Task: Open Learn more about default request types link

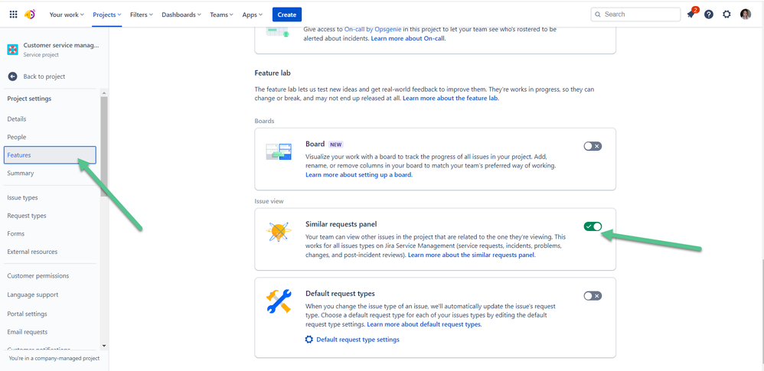Action: point(424,324)
